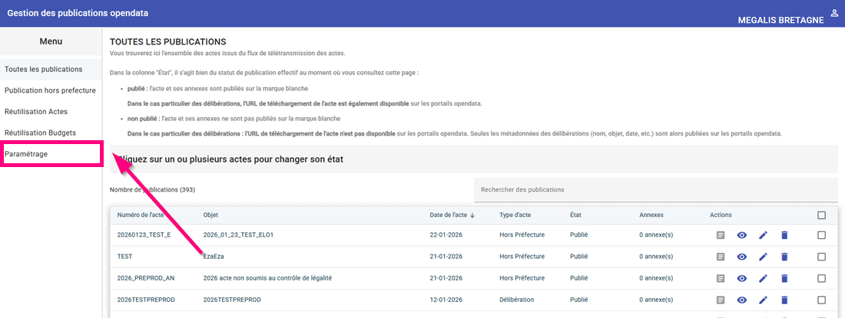This screenshot has height=318, width=845.
Task: Click the trash icon in 20260123_TEST_E row
Action: click(x=784, y=235)
